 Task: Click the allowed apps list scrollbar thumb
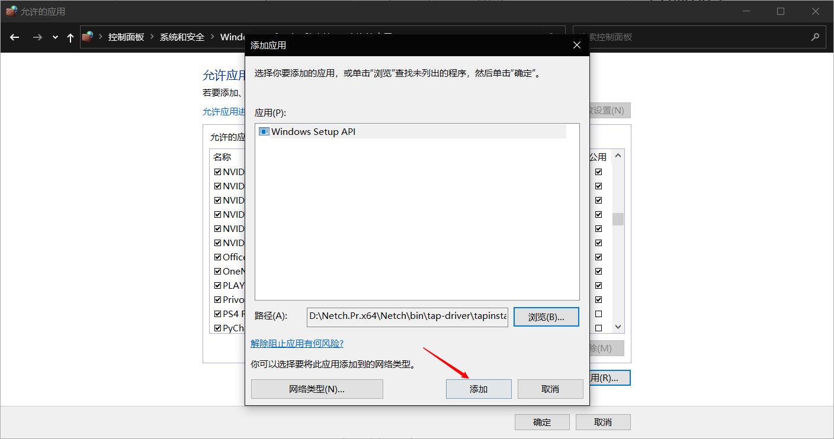point(618,219)
